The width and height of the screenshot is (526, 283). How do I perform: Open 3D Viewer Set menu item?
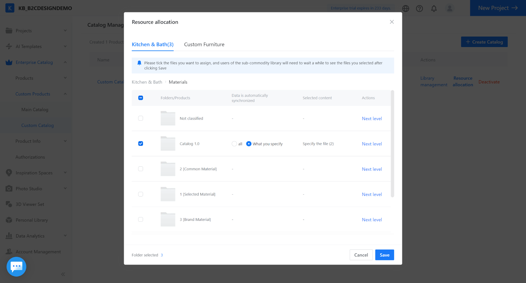pyautogui.click(x=30, y=204)
